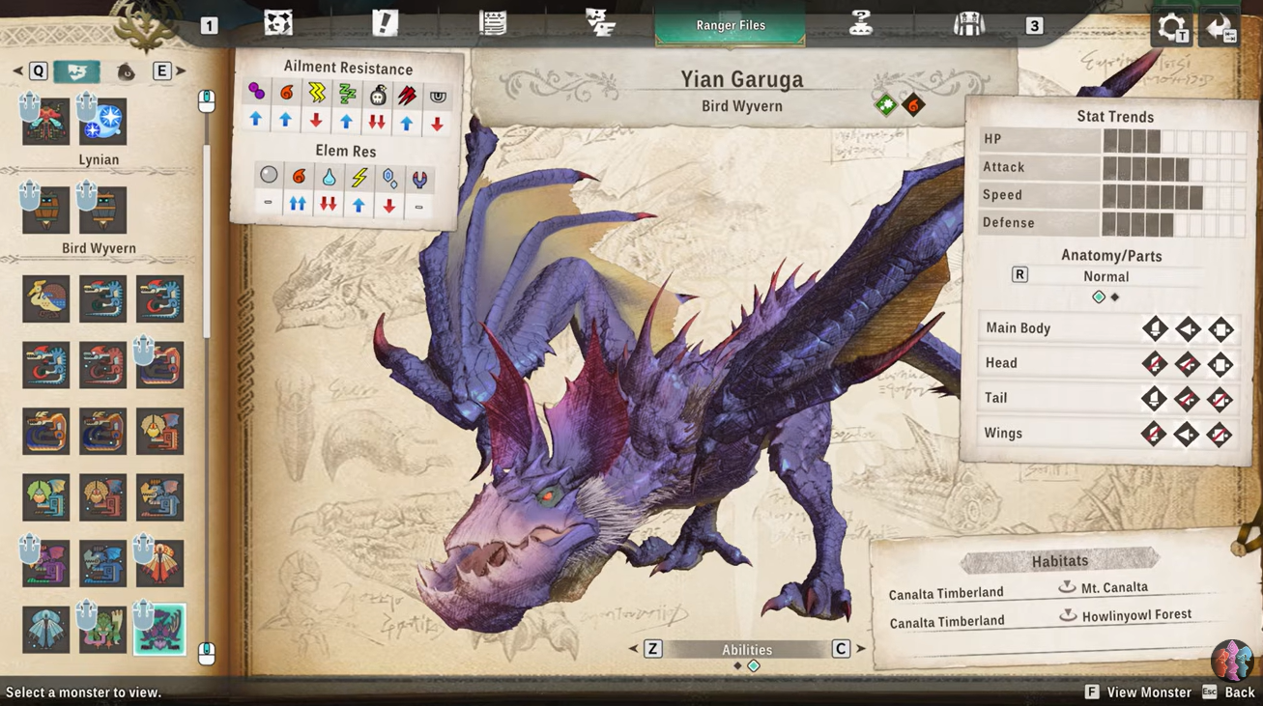Click the scroll-down mouse icon on monster list
Image resolution: width=1263 pixels, height=706 pixels.
click(x=206, y=654)
